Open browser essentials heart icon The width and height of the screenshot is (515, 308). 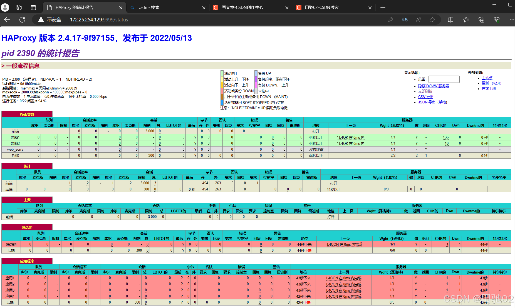pyautogui.click(x=497, y=19)
